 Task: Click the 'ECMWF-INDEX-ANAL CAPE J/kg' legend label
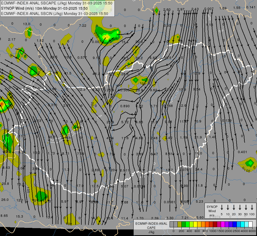[151, 228]
